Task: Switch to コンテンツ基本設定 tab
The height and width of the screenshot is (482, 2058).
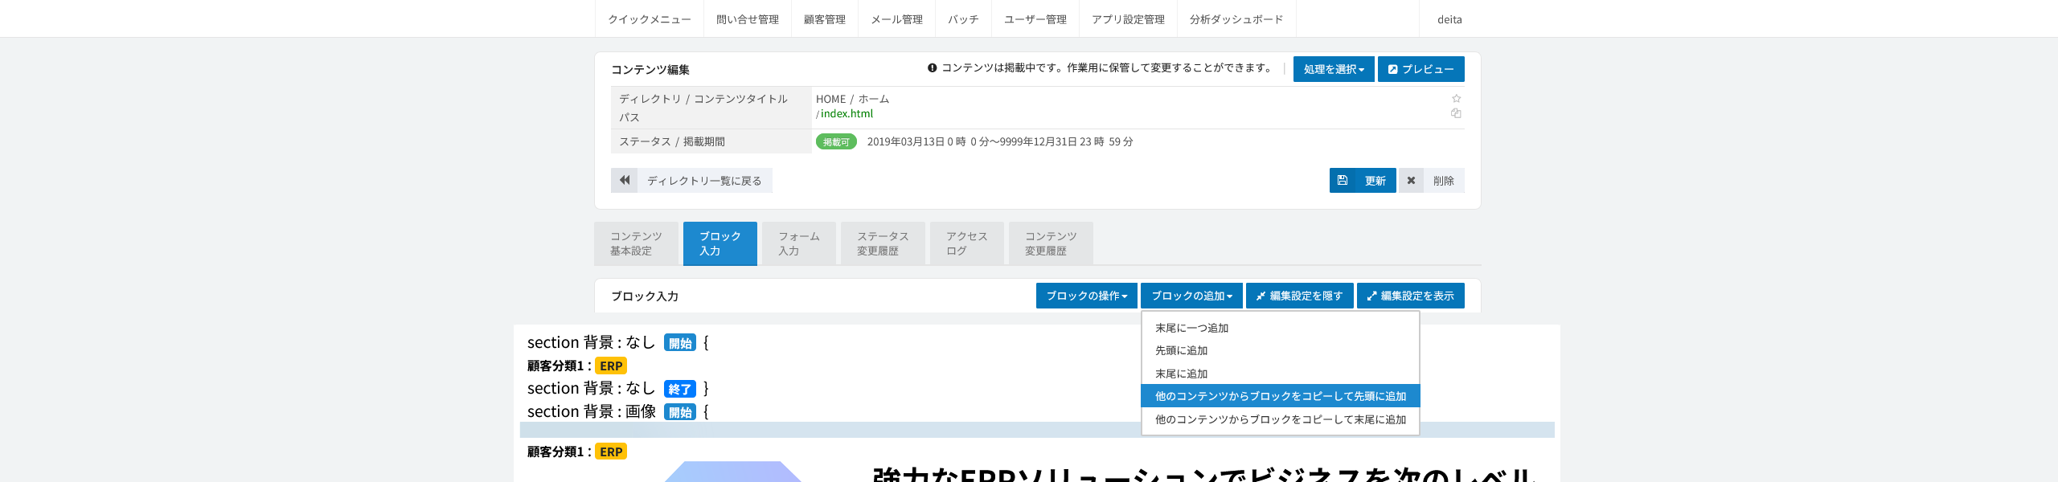Action: (x=636, y=243)
